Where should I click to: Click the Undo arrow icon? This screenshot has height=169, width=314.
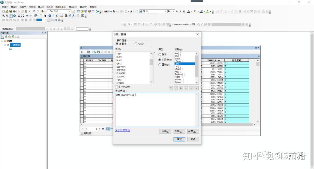tap(34, 11)
